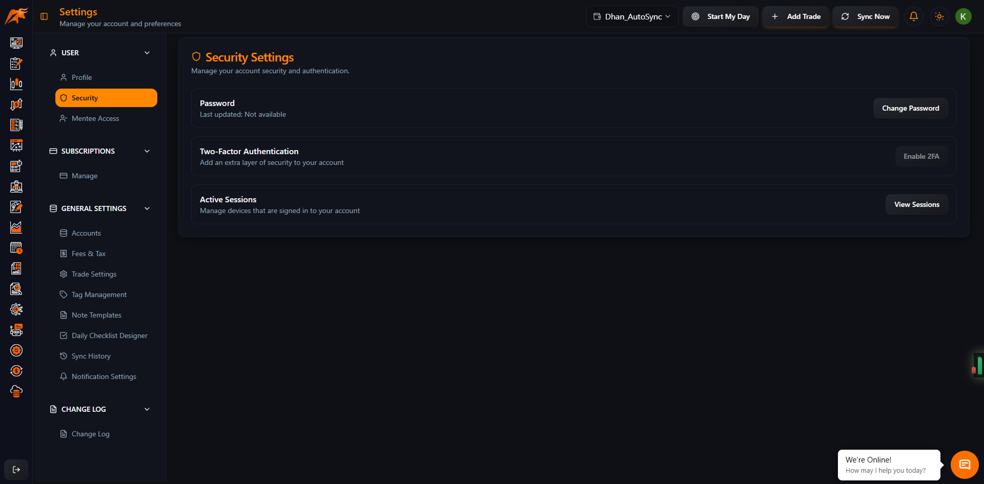984x484 pixels.
Task: Open the Dashboard icon in the sidebar
Action: [x=16, y=43]
